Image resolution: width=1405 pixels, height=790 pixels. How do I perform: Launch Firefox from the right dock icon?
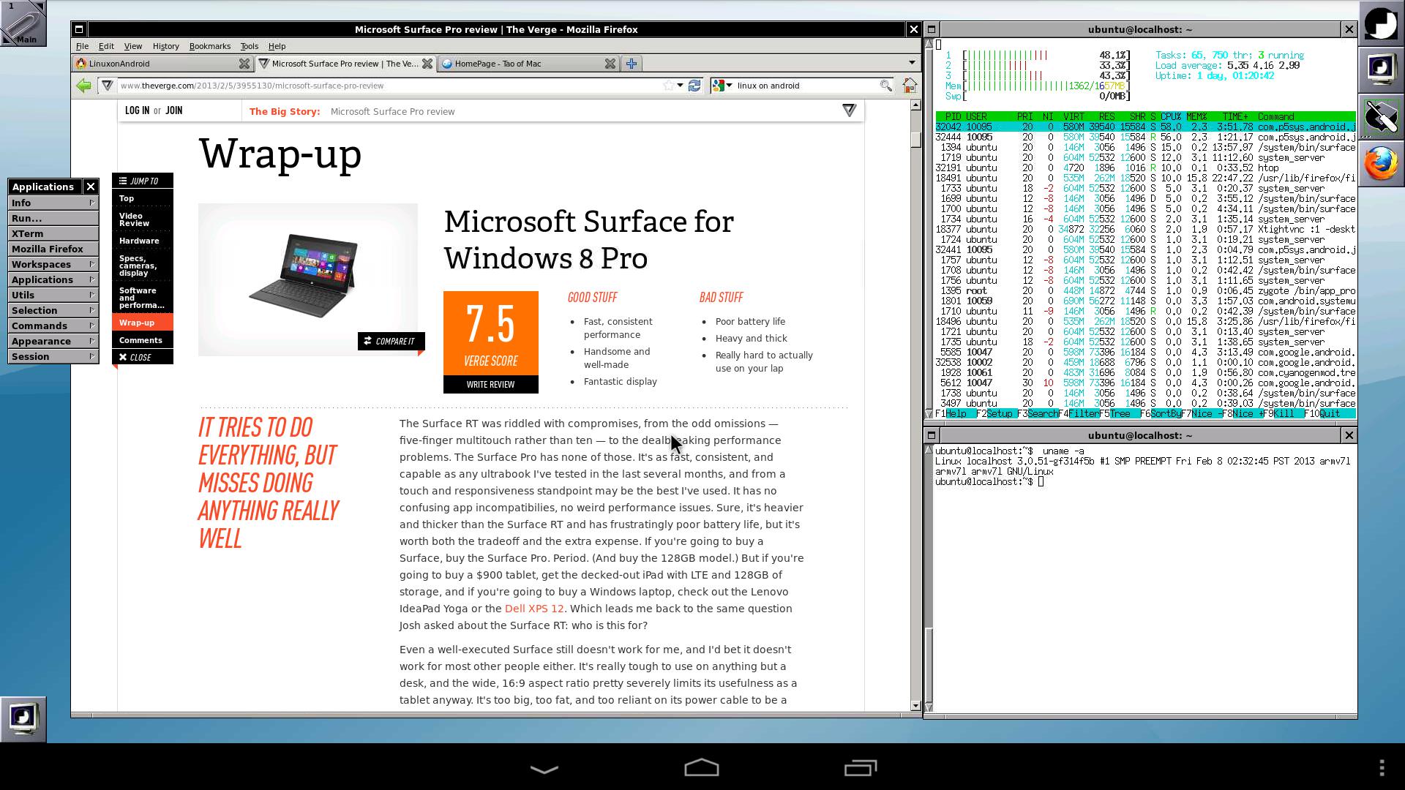tap(1381, 164)
